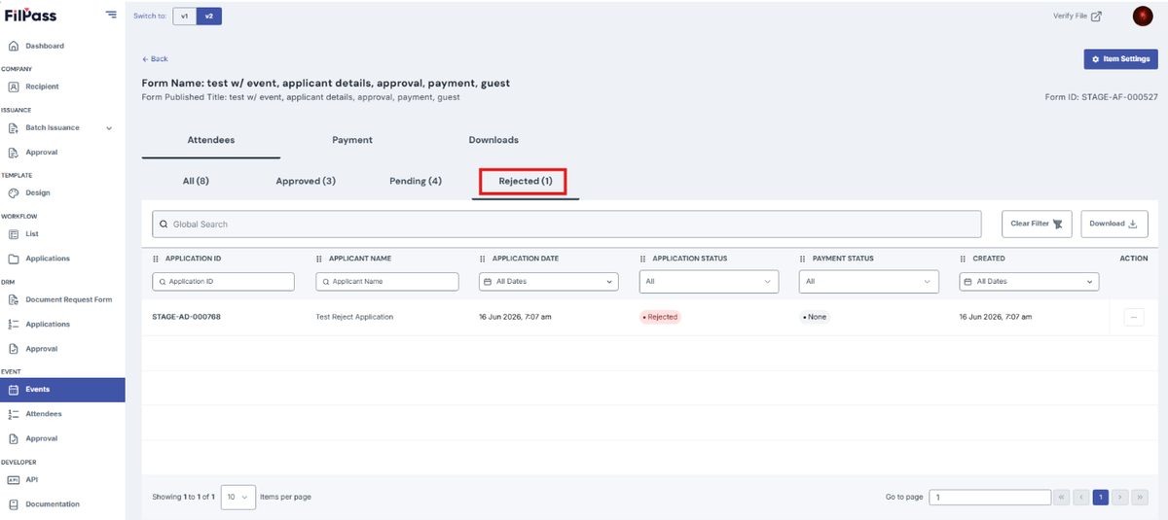The width and height of the screenshot is (1168, 520).
Task: Click the Rejected status badge
Action: pos(660,317)
